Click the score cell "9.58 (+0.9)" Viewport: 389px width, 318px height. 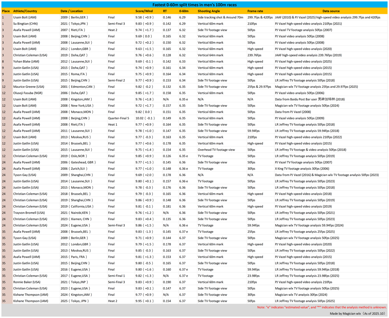[x=144, y=17]
